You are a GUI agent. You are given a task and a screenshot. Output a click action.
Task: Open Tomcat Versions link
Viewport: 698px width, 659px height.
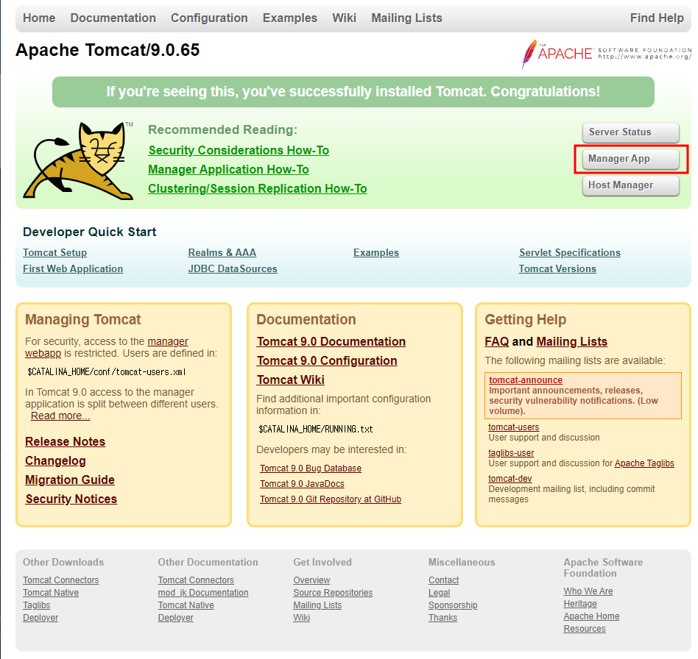point(557,269)
